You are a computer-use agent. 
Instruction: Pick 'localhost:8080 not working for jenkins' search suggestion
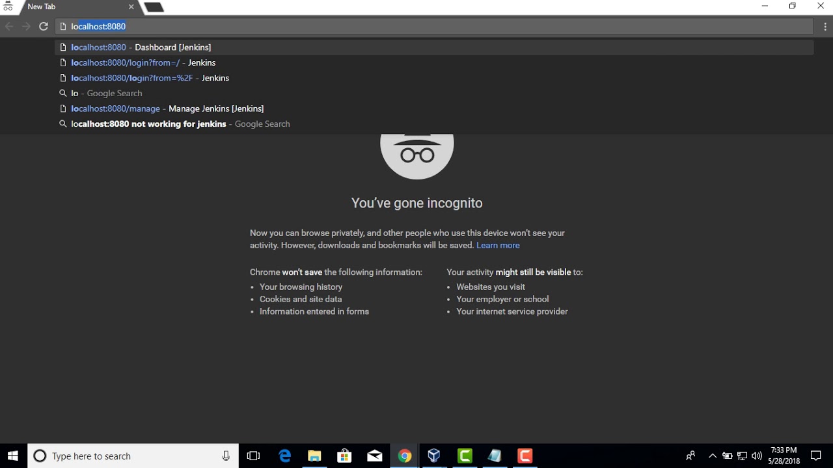435,123
